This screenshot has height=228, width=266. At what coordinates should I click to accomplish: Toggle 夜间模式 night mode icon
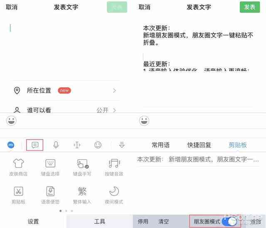pyautogui.click(x=114, y=195)
